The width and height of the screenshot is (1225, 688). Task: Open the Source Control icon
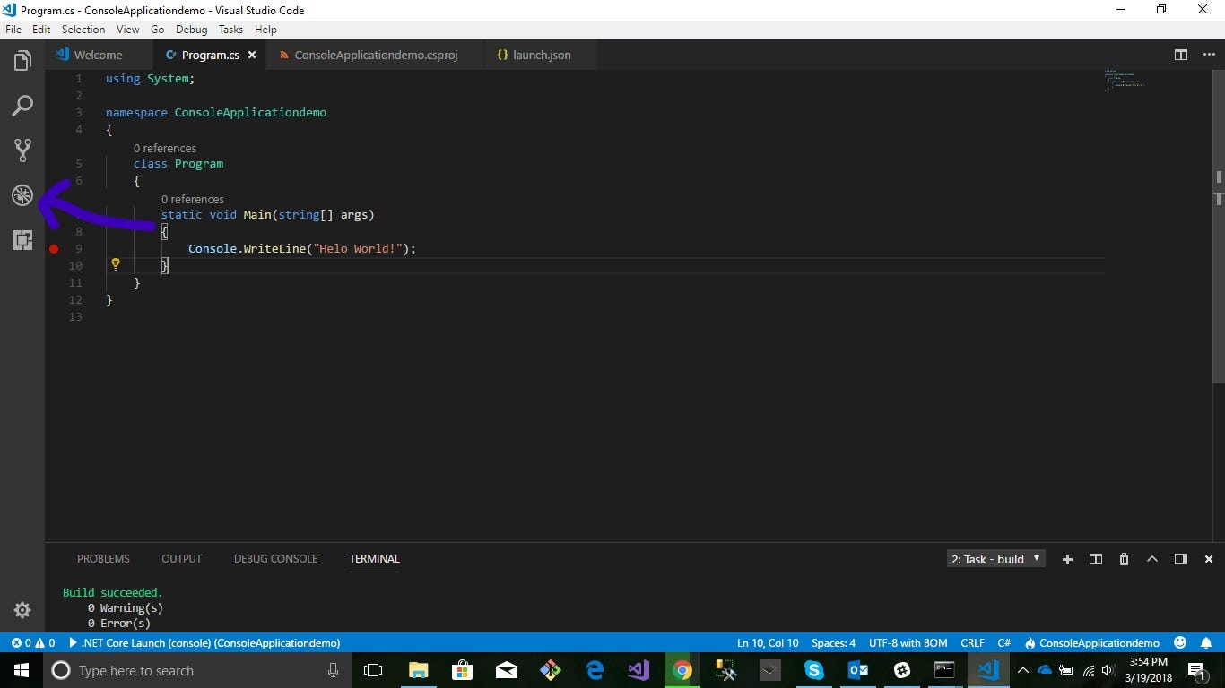click(22, 150)
